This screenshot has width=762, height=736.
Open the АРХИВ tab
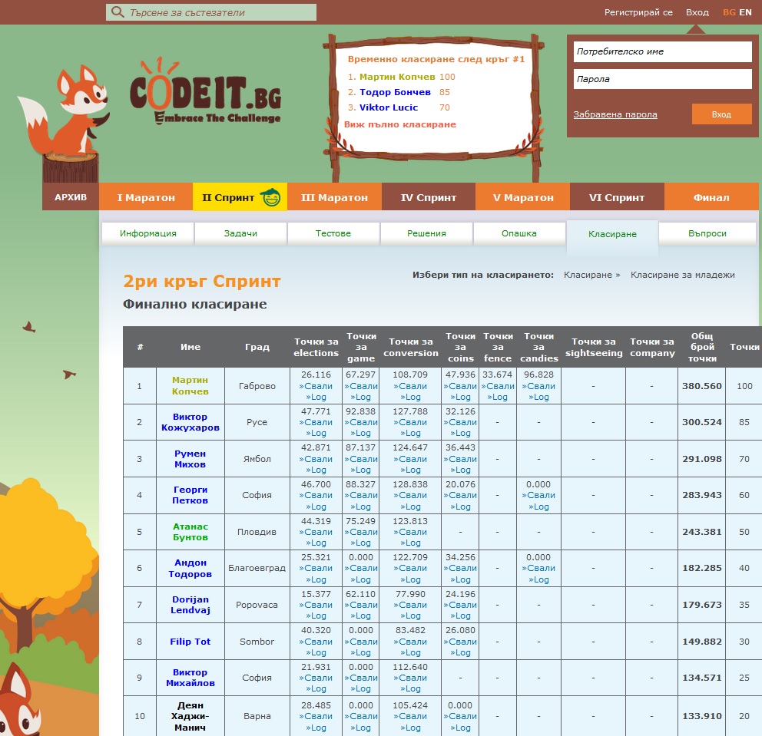point(71,197)
